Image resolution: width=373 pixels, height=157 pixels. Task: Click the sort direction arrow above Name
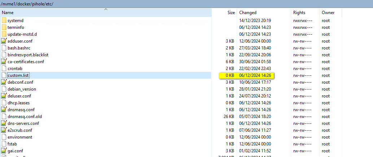tap(106, 9)
